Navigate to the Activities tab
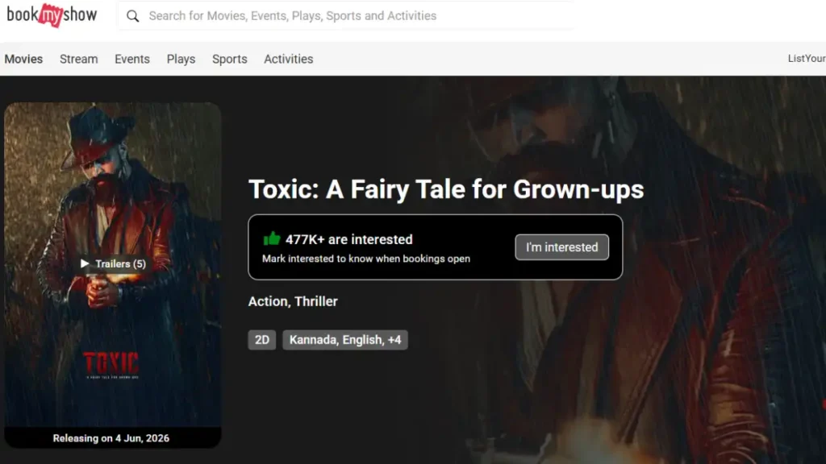Image resolution: width=826 pixels, height=464 pixels. 288,59
